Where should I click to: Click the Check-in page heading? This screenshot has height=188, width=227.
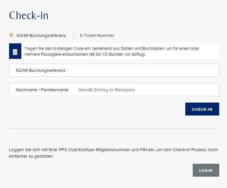click(29, 15)
